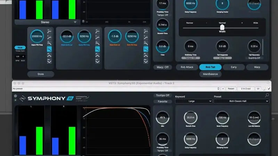Switch to Early tab
This screenshot has height=156, width=278.
click(234, 67)
